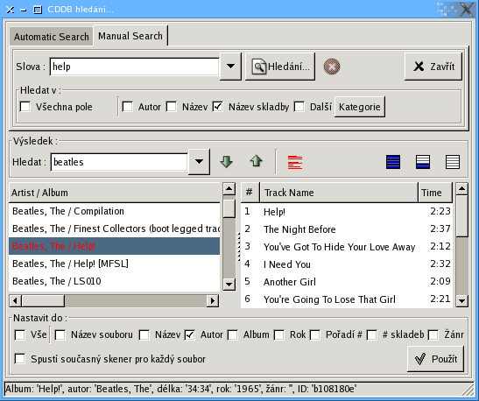Select Beatles, The / Compilation row
The image size is (479, 401).
point(114,211)
